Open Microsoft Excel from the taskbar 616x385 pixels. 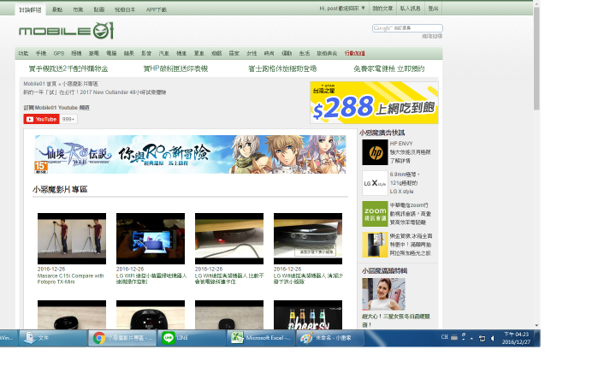(260, 338)
